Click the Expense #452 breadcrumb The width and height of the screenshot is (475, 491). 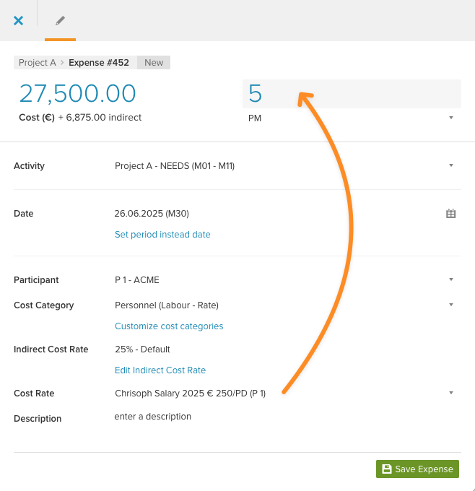99,63
